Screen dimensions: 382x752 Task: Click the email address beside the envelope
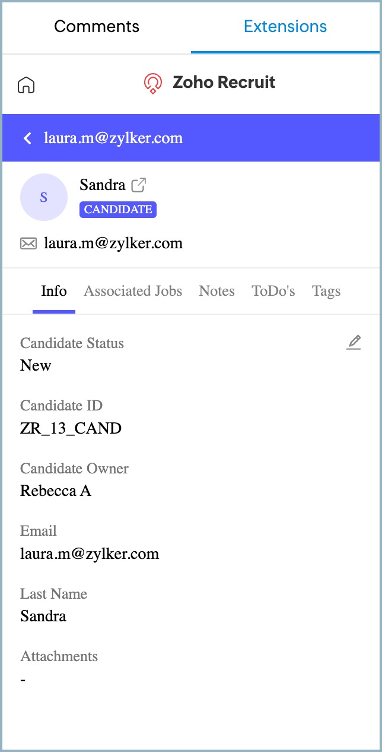(113, 243)
